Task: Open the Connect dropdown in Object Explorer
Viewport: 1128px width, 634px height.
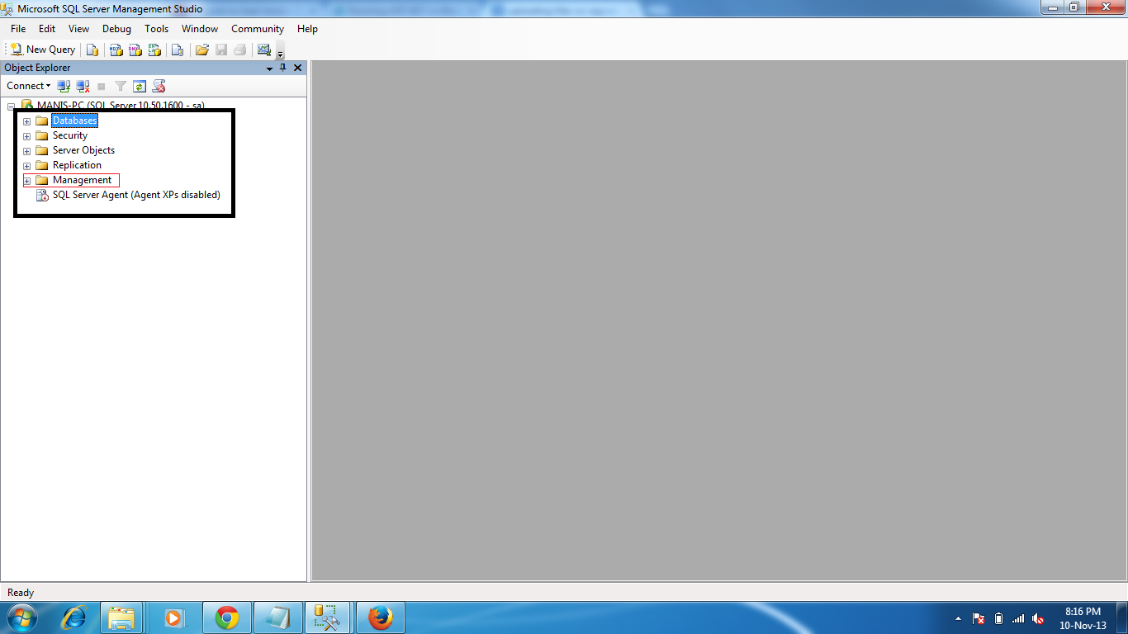Action: click(29, 86)
